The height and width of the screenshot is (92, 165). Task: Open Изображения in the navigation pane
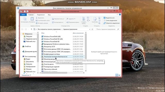click(30, 66)
